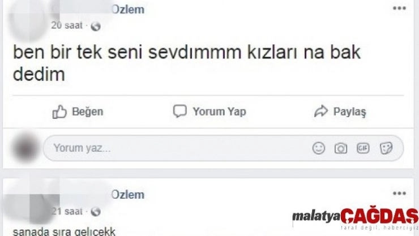Open the three-dot menu on the 20 saat post
The width and height of the screenshot is (419, 236).
tap(399, 8)
